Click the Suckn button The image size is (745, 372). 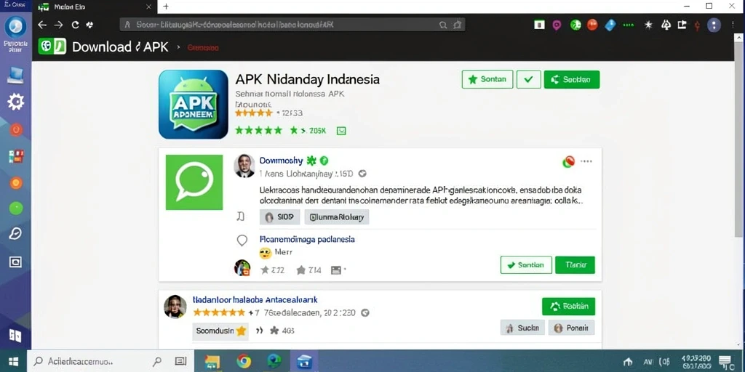coord(522,328)
